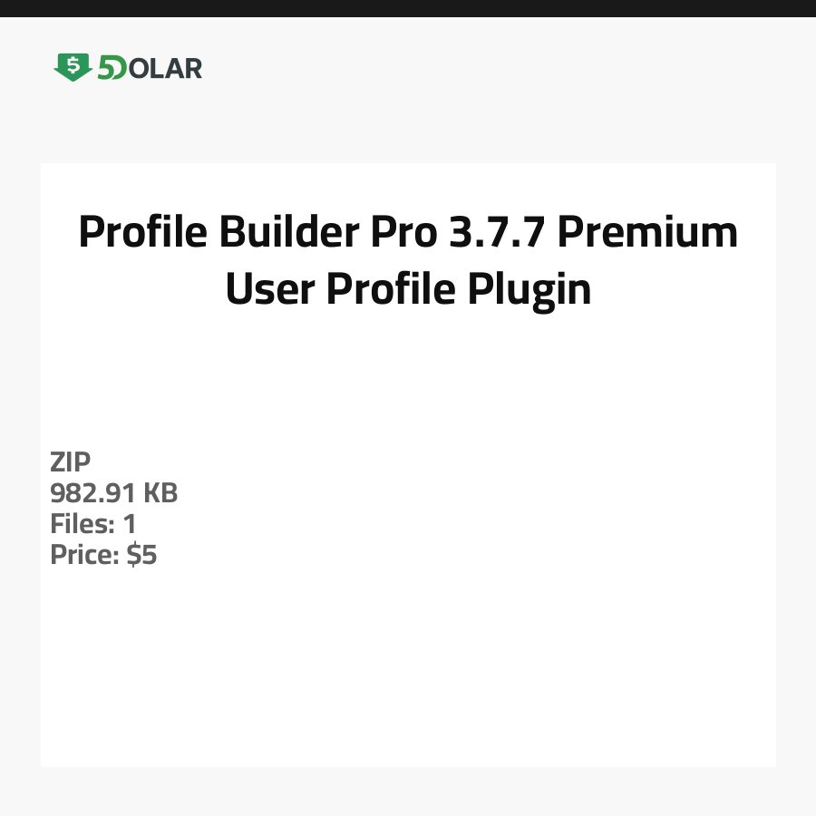Click the first word "Profile" in the title
This screenshot has width=816, height=816.
pos(136,233)
